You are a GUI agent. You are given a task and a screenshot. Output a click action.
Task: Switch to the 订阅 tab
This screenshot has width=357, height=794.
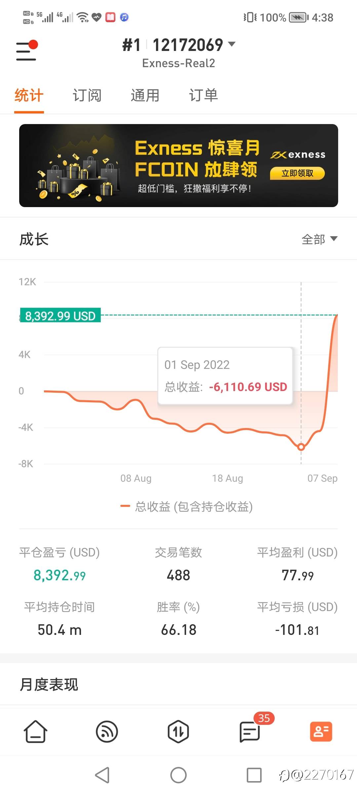tap(87, 96)
